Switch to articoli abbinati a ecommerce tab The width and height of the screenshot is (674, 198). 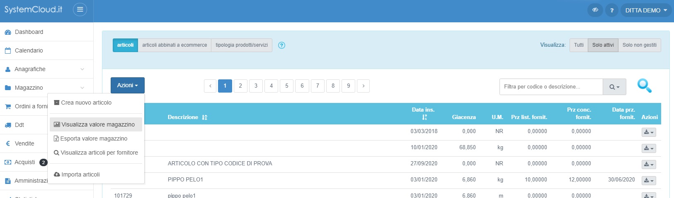[175, 45]
